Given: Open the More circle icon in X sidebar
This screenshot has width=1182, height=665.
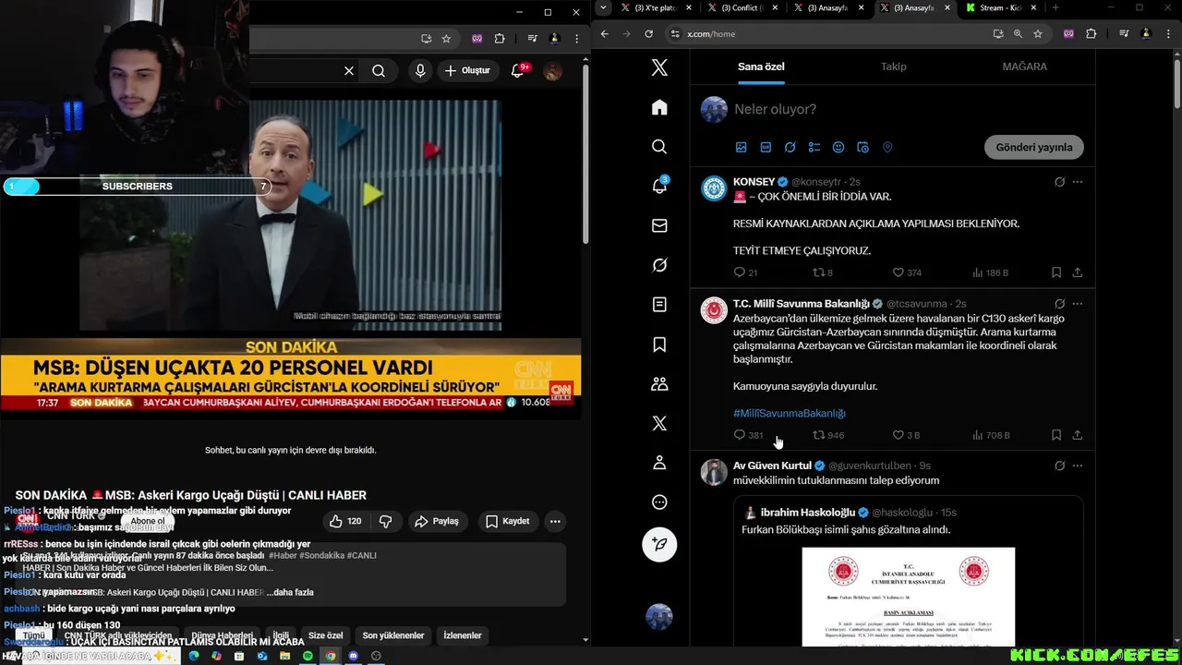Looking at the screenshot, I should 659,502.
